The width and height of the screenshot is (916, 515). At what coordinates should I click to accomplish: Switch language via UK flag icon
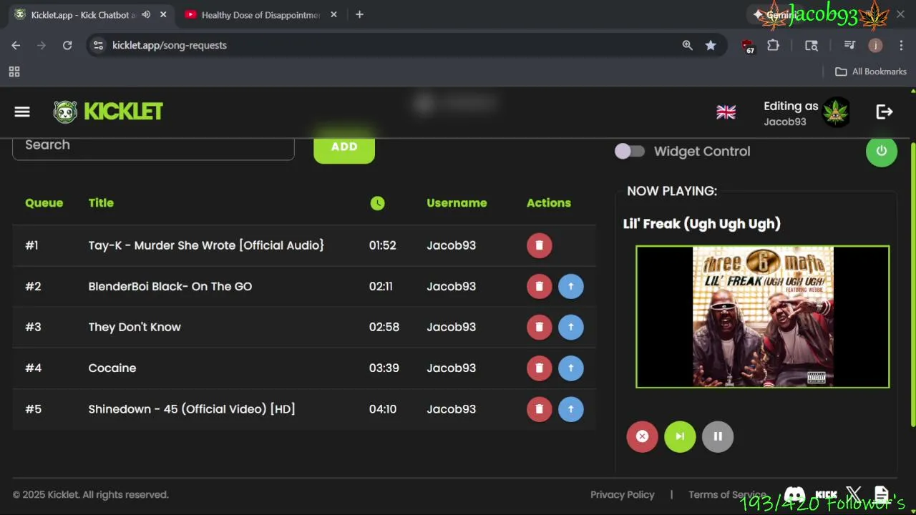pos(726,112)
